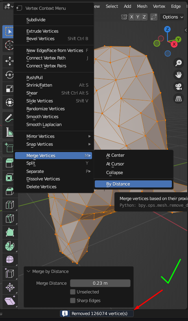Select the Bevel tool
This screenshot has width=188, height=321.
[x=9, y=191]
